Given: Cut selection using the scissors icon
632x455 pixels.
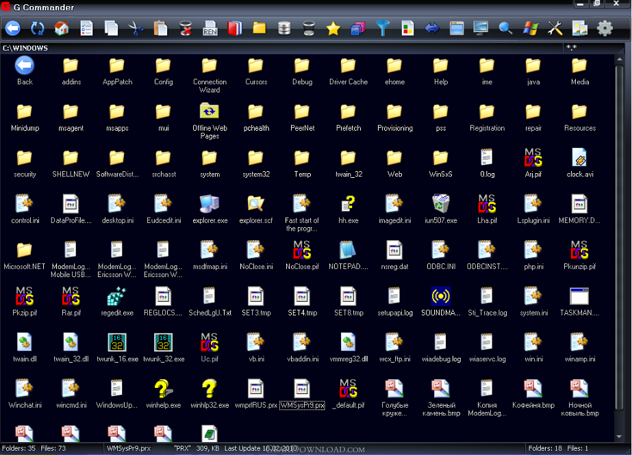Looking at the screenshot, I should 136,28.
